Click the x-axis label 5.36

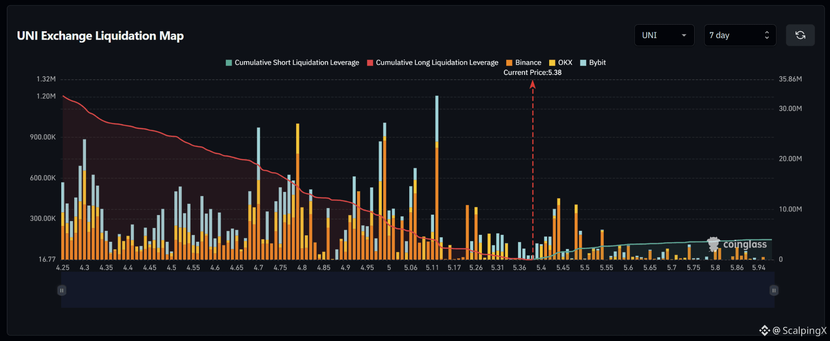click(x=520, y=268)
